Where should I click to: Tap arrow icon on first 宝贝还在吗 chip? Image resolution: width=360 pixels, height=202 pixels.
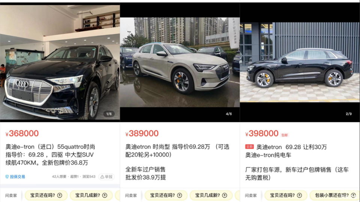click(60, 195)
